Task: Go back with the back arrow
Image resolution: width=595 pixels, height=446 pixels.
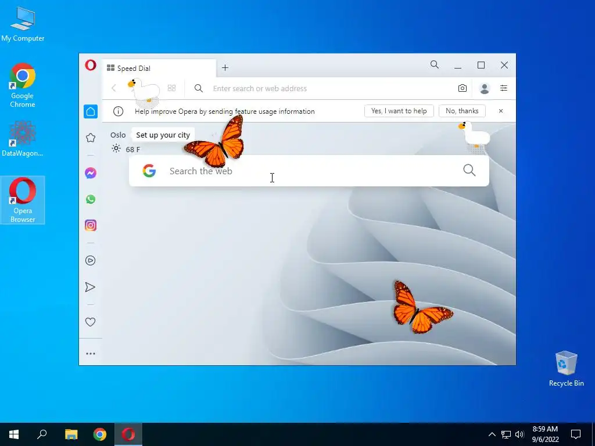Action: click(x=114, y=88)
